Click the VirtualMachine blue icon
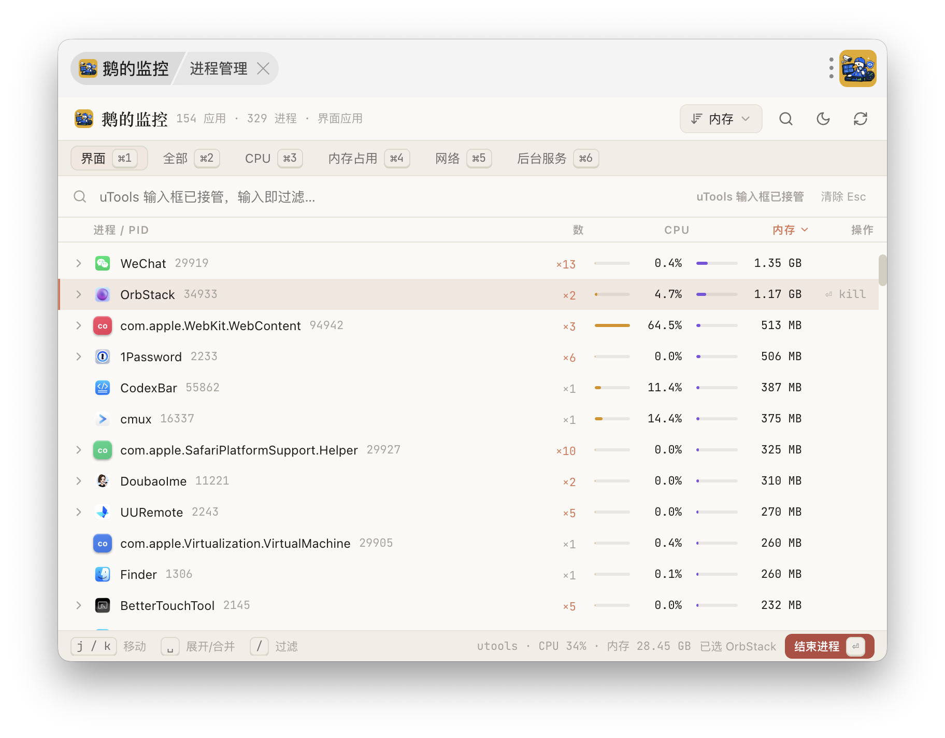Screen dimensions: 945x738 pos(103,543)
